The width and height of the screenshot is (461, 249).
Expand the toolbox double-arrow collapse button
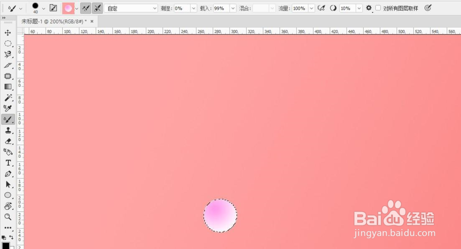click(4, 18)
